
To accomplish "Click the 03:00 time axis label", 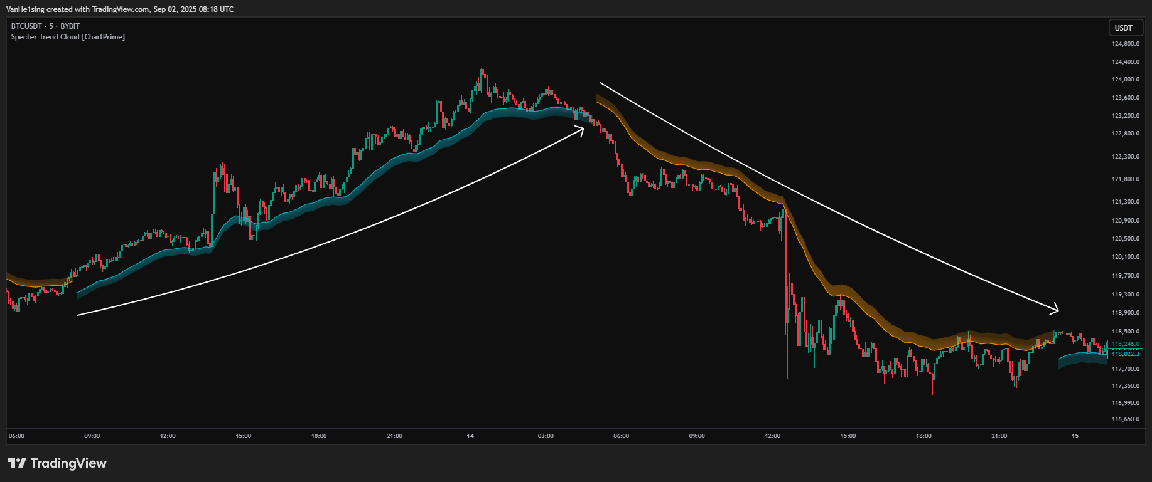I will 546,436.
